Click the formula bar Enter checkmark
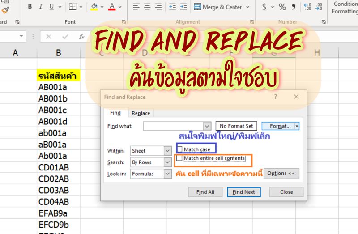This screenshot has width=358, height=234. tap(65, 36)
